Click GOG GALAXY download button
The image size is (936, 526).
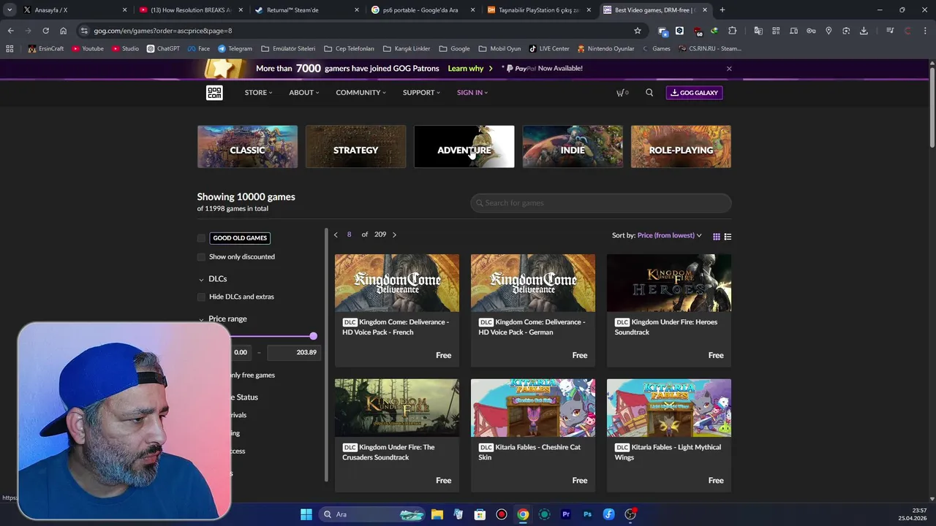[x=694, y=93]
